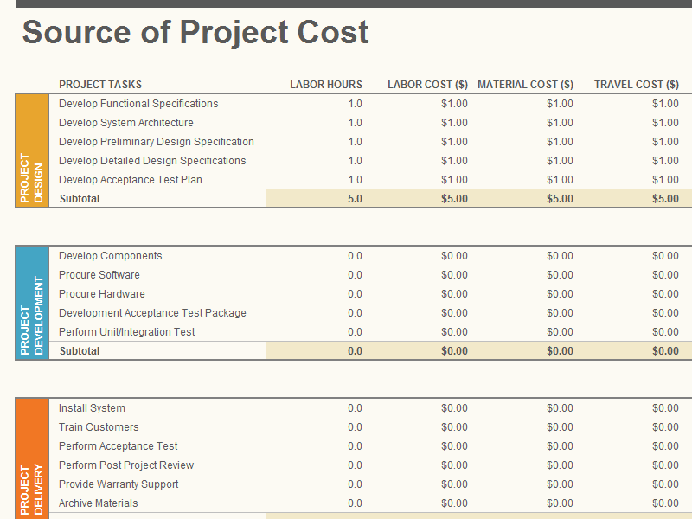Click the LABOR HOURS column header
Viewport: 692px width, 519px height.
point(325,85)
